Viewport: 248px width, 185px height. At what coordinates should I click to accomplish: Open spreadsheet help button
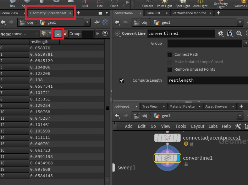coord(105,33)
